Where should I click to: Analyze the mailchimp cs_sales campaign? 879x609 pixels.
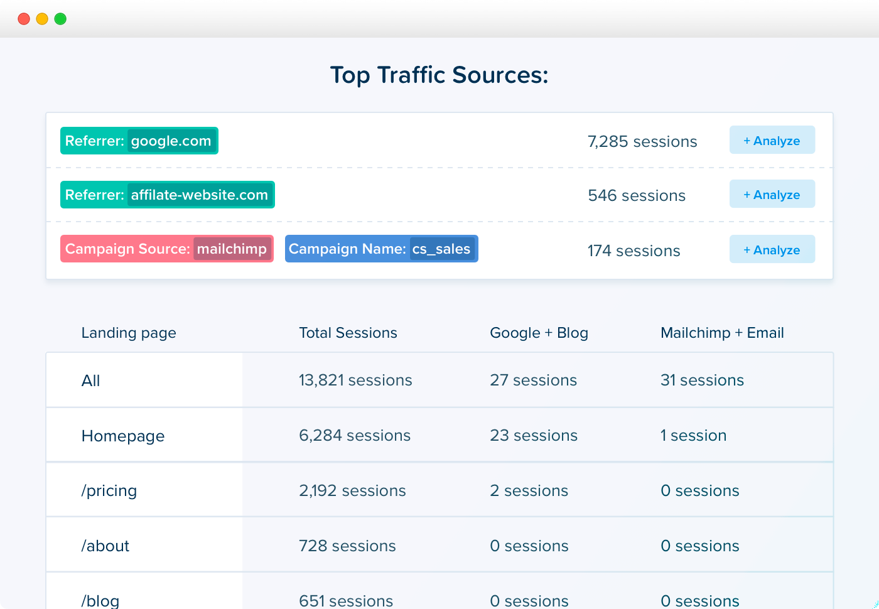(772, 249)
